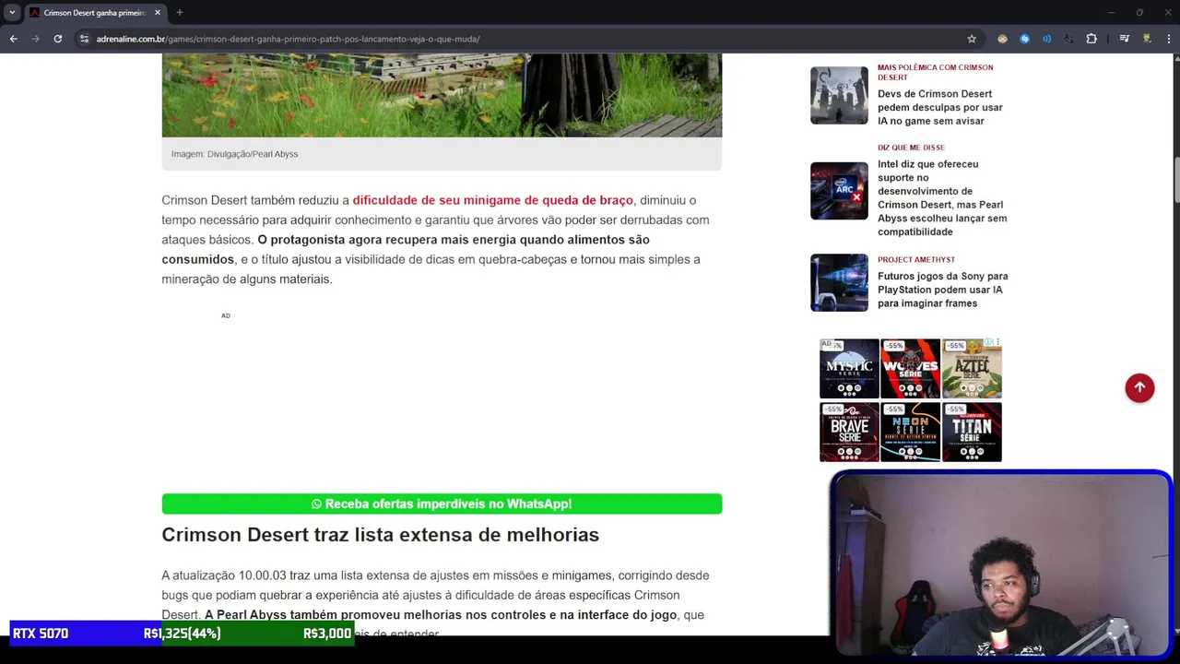This screenshot has height=664, width=1180.
Task: Click the 'DIZ QUE ME DISSE' tag
Action: tap(911, 148)
